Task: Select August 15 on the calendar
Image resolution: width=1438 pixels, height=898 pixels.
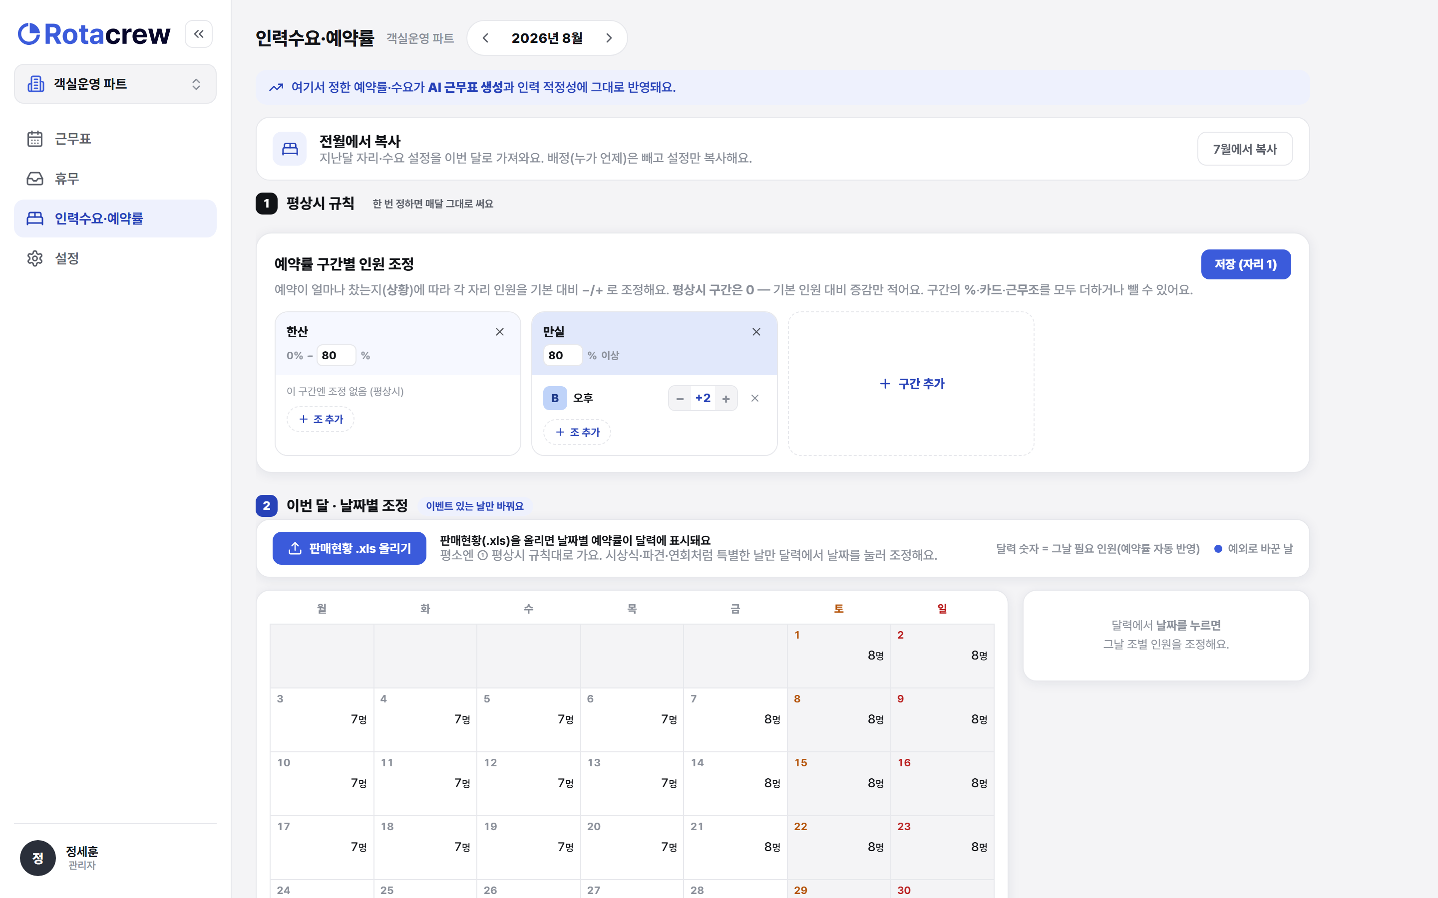Action: [x=838, y=783]
